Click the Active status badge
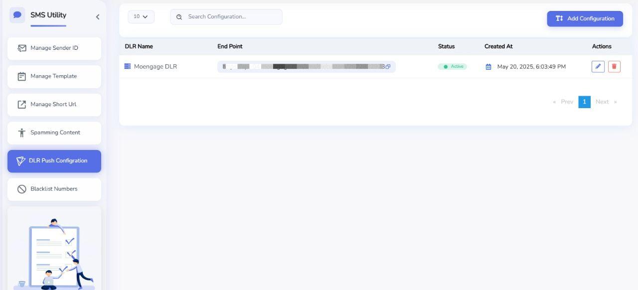 tap(452, 66)
